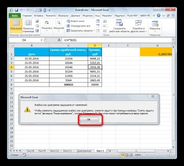
Task: Click the Name Box showing D4
Action: click(x=24, y=40)
